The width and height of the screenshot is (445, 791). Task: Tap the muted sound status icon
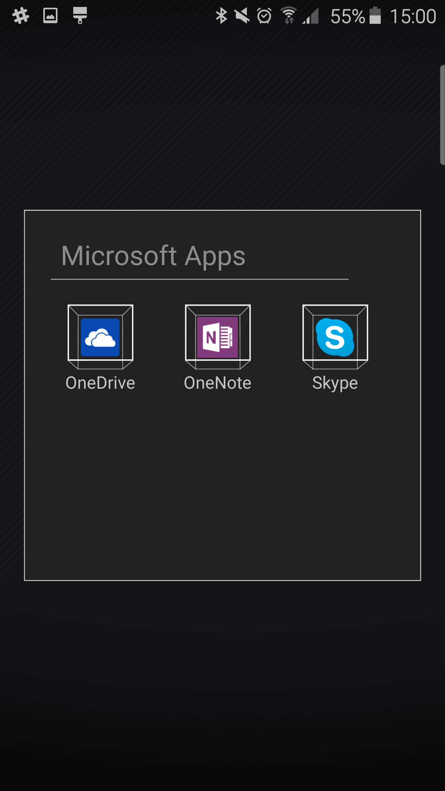242,16
